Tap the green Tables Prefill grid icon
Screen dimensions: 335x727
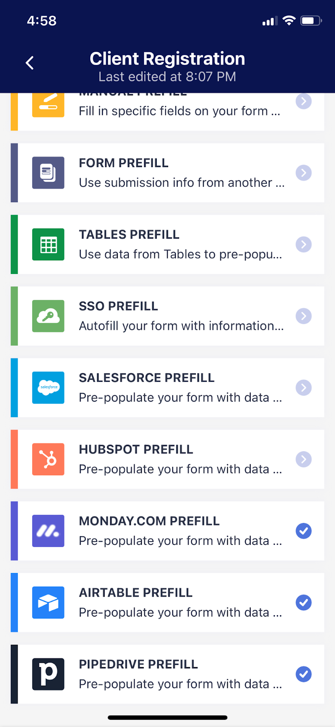(x=48, y=244)
